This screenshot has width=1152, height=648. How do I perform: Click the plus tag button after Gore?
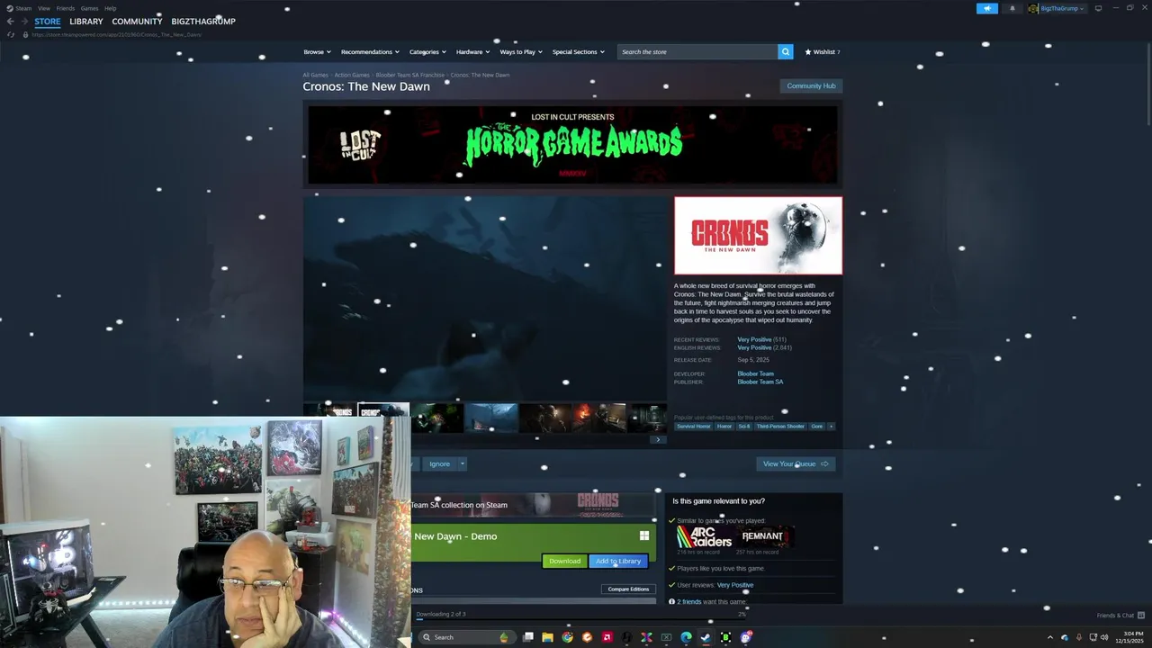point(831,427)
